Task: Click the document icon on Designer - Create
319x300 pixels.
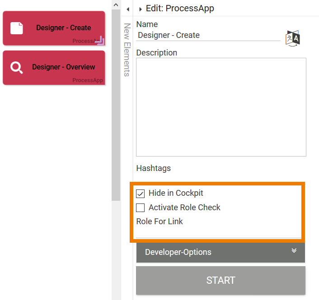Action: point(17,28)
